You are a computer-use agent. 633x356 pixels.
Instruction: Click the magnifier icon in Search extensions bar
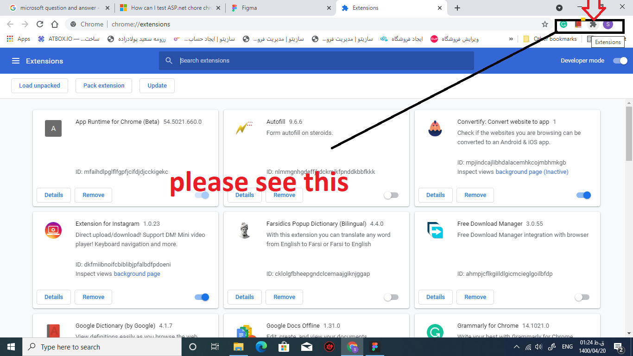tap(169, 61)
